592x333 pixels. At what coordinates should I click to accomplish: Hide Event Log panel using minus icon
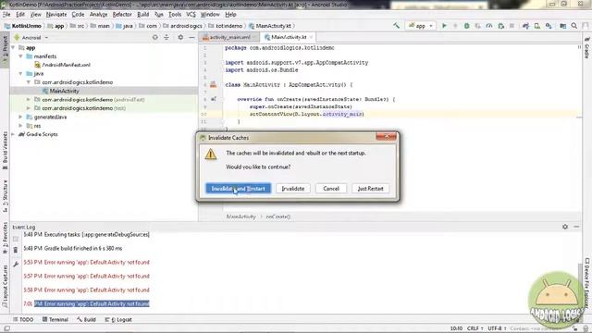(x=576, y=227)
